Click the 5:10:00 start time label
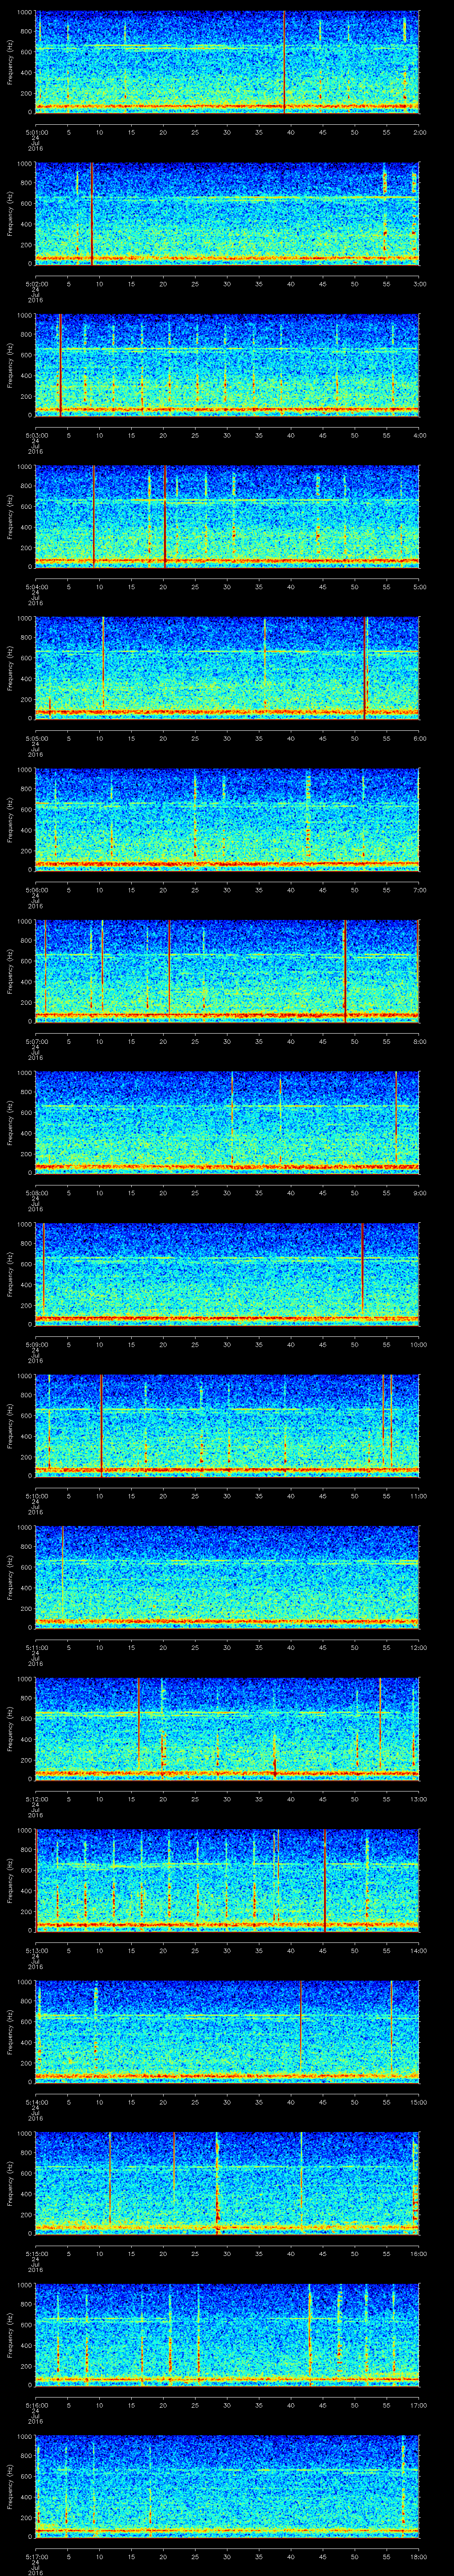Screen dimensions: 454x2576 [36, 1495]
